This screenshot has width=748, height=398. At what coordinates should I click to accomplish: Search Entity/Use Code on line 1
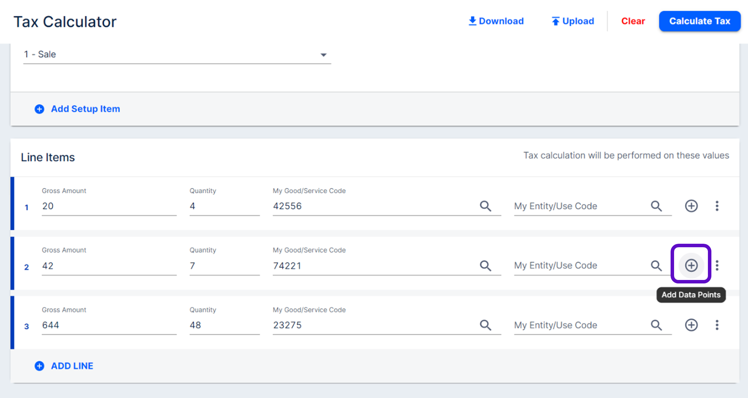[x=656, y=206]
